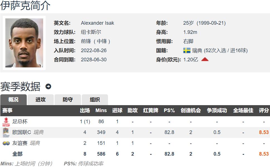Open the 防守 tab
Viewport: 270px width, 167px height.
click(68, 100)
